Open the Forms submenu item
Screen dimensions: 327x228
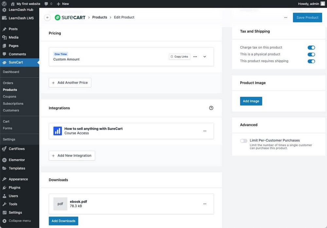[8, 129]
